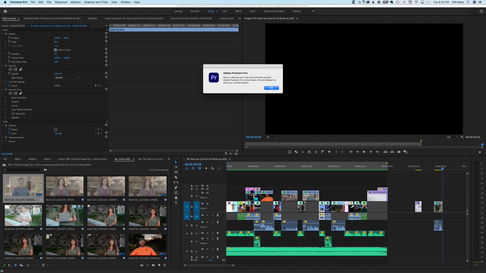Open the Program monitor button editor plus
Image resolution: width=486 pixels, height=273 pixels.
click(480, 152)
